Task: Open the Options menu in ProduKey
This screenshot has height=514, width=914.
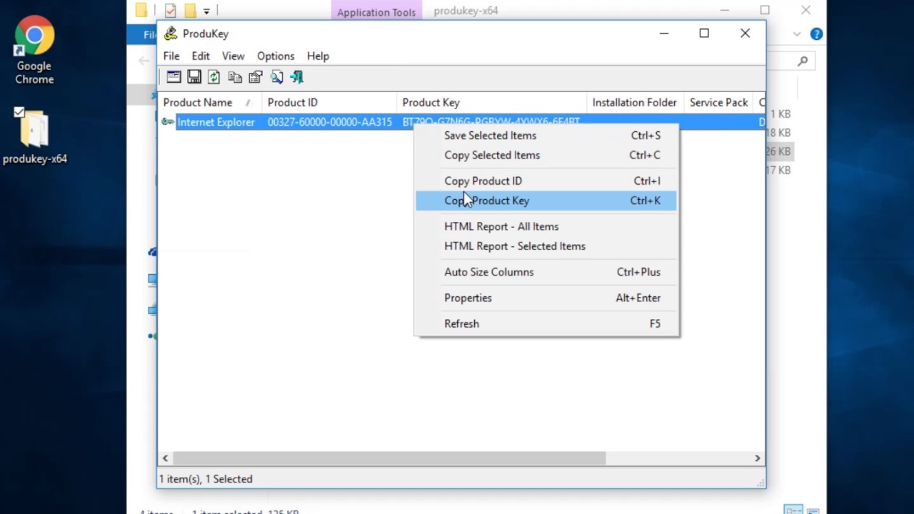Action: tap(276, 56)
